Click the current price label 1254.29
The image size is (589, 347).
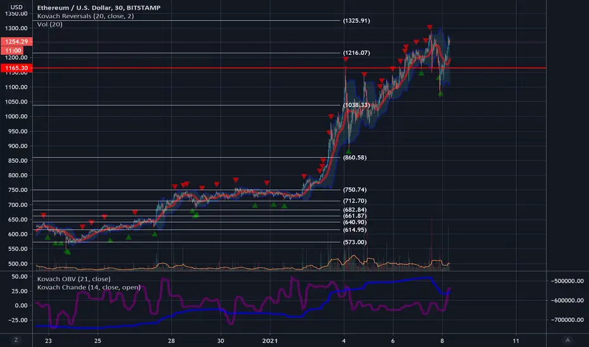coord(16,42)
